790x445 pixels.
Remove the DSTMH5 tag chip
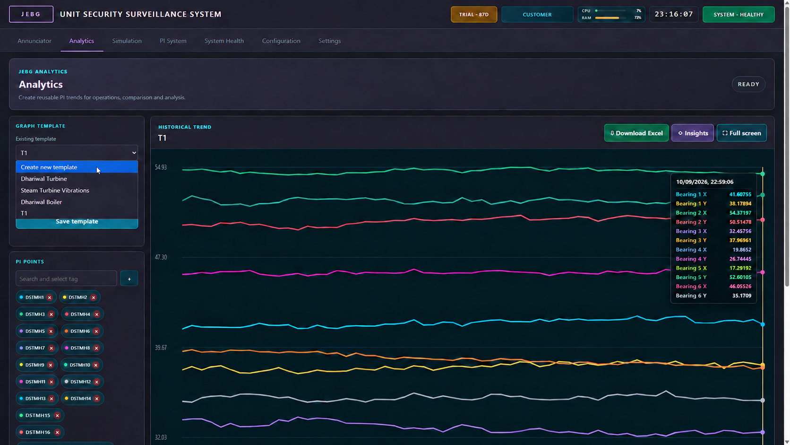pos(51,332)
